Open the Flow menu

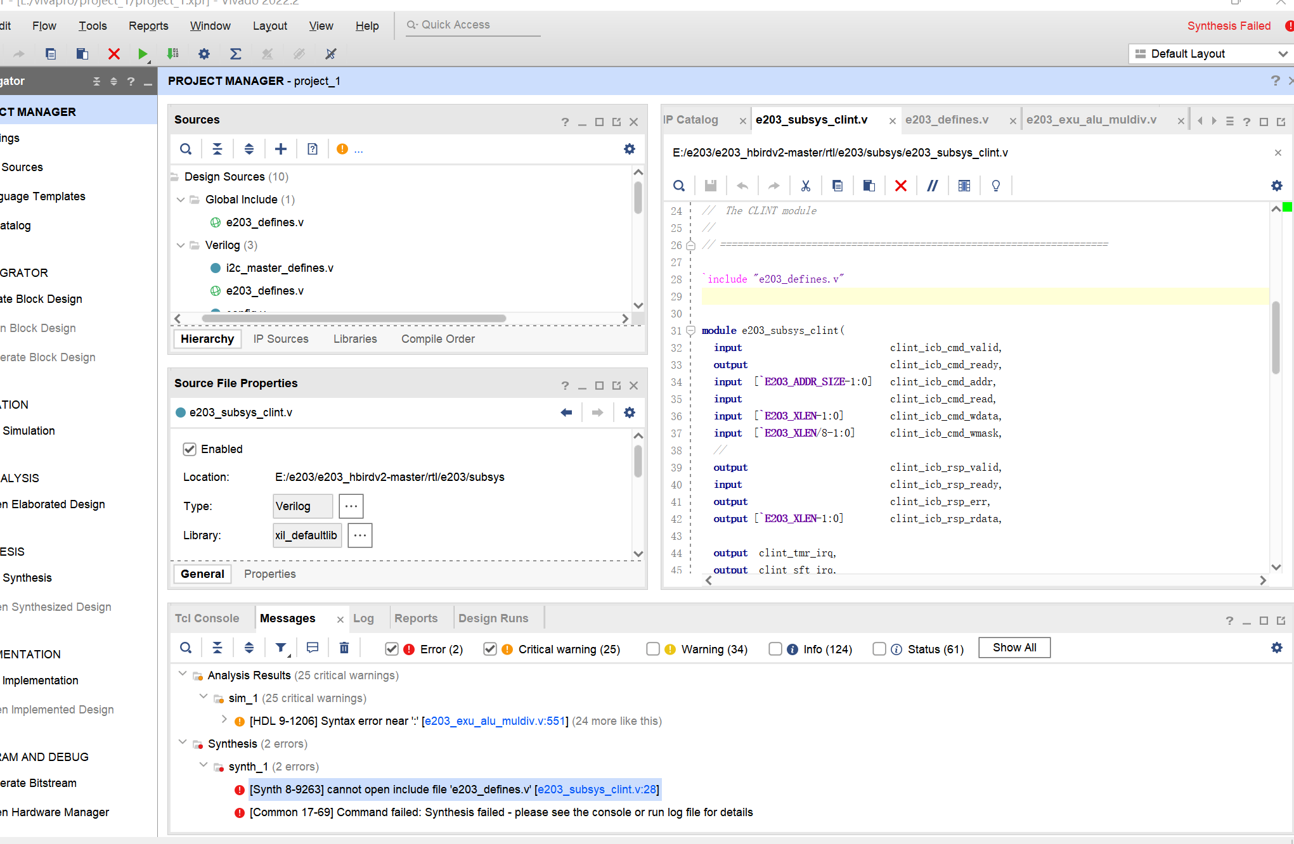click(x=44, y=25)
